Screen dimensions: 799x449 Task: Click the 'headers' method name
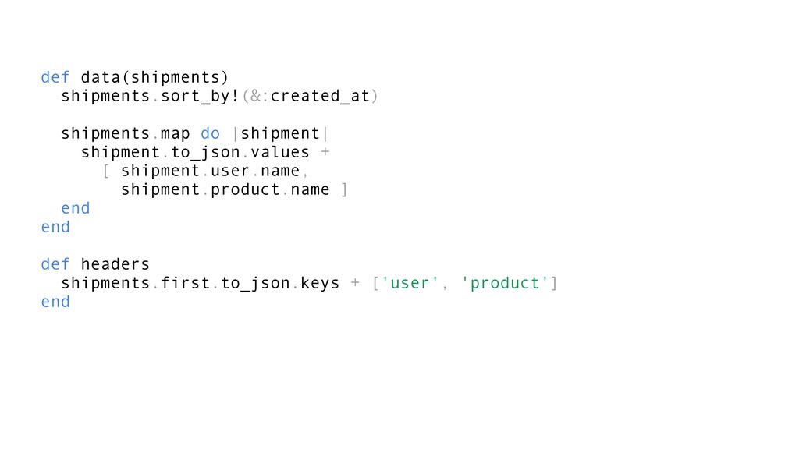coord(115,264)
